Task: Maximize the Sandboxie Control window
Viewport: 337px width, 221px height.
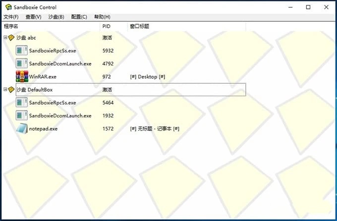Action: [x=308, y=7]
